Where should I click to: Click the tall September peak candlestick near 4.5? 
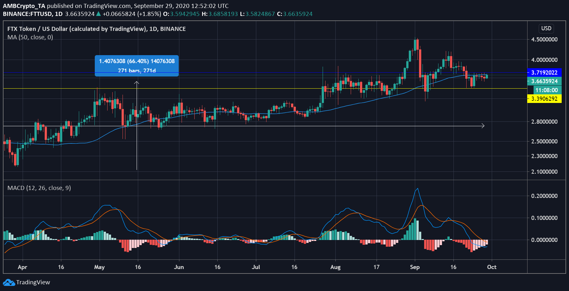click(415, 45)
